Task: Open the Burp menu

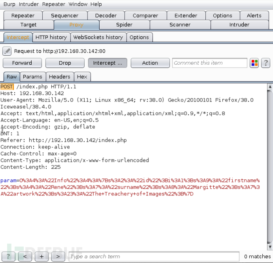Action: pos(9,4)
